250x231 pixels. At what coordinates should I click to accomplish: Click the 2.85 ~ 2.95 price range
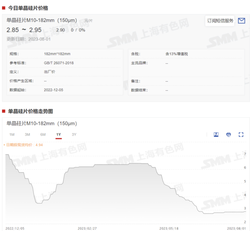tap(24, 30)
